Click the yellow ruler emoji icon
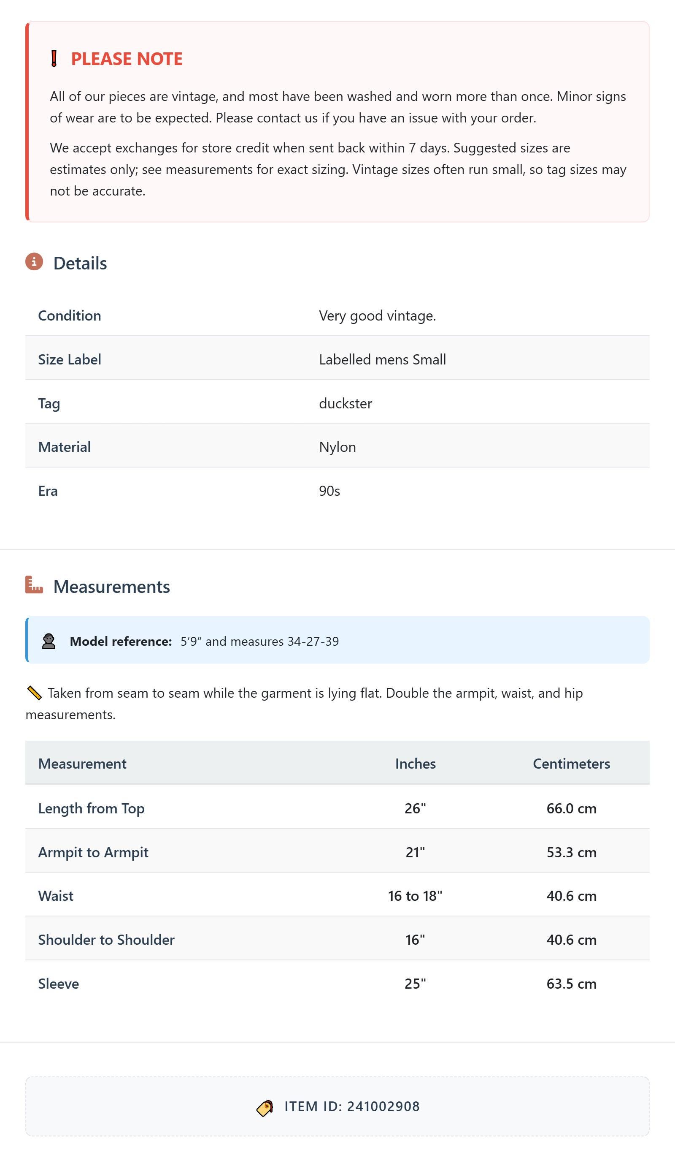Screen dimensions: 675x1158 [x=35, y=693]
